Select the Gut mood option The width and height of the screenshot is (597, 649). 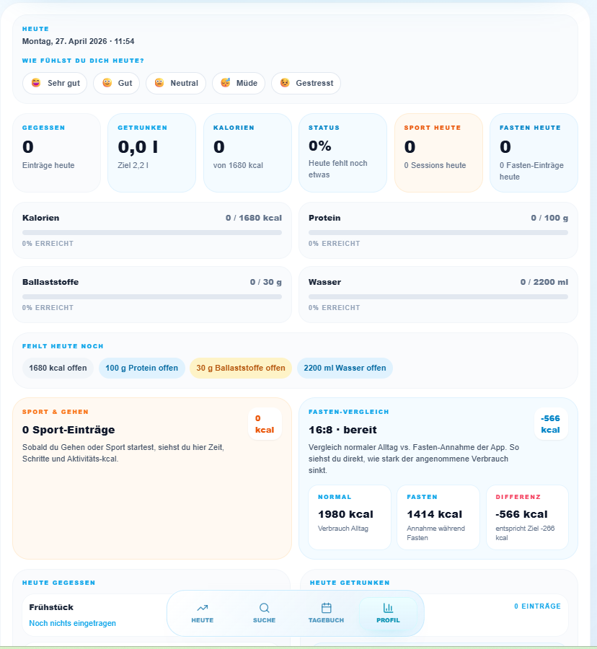117,83
